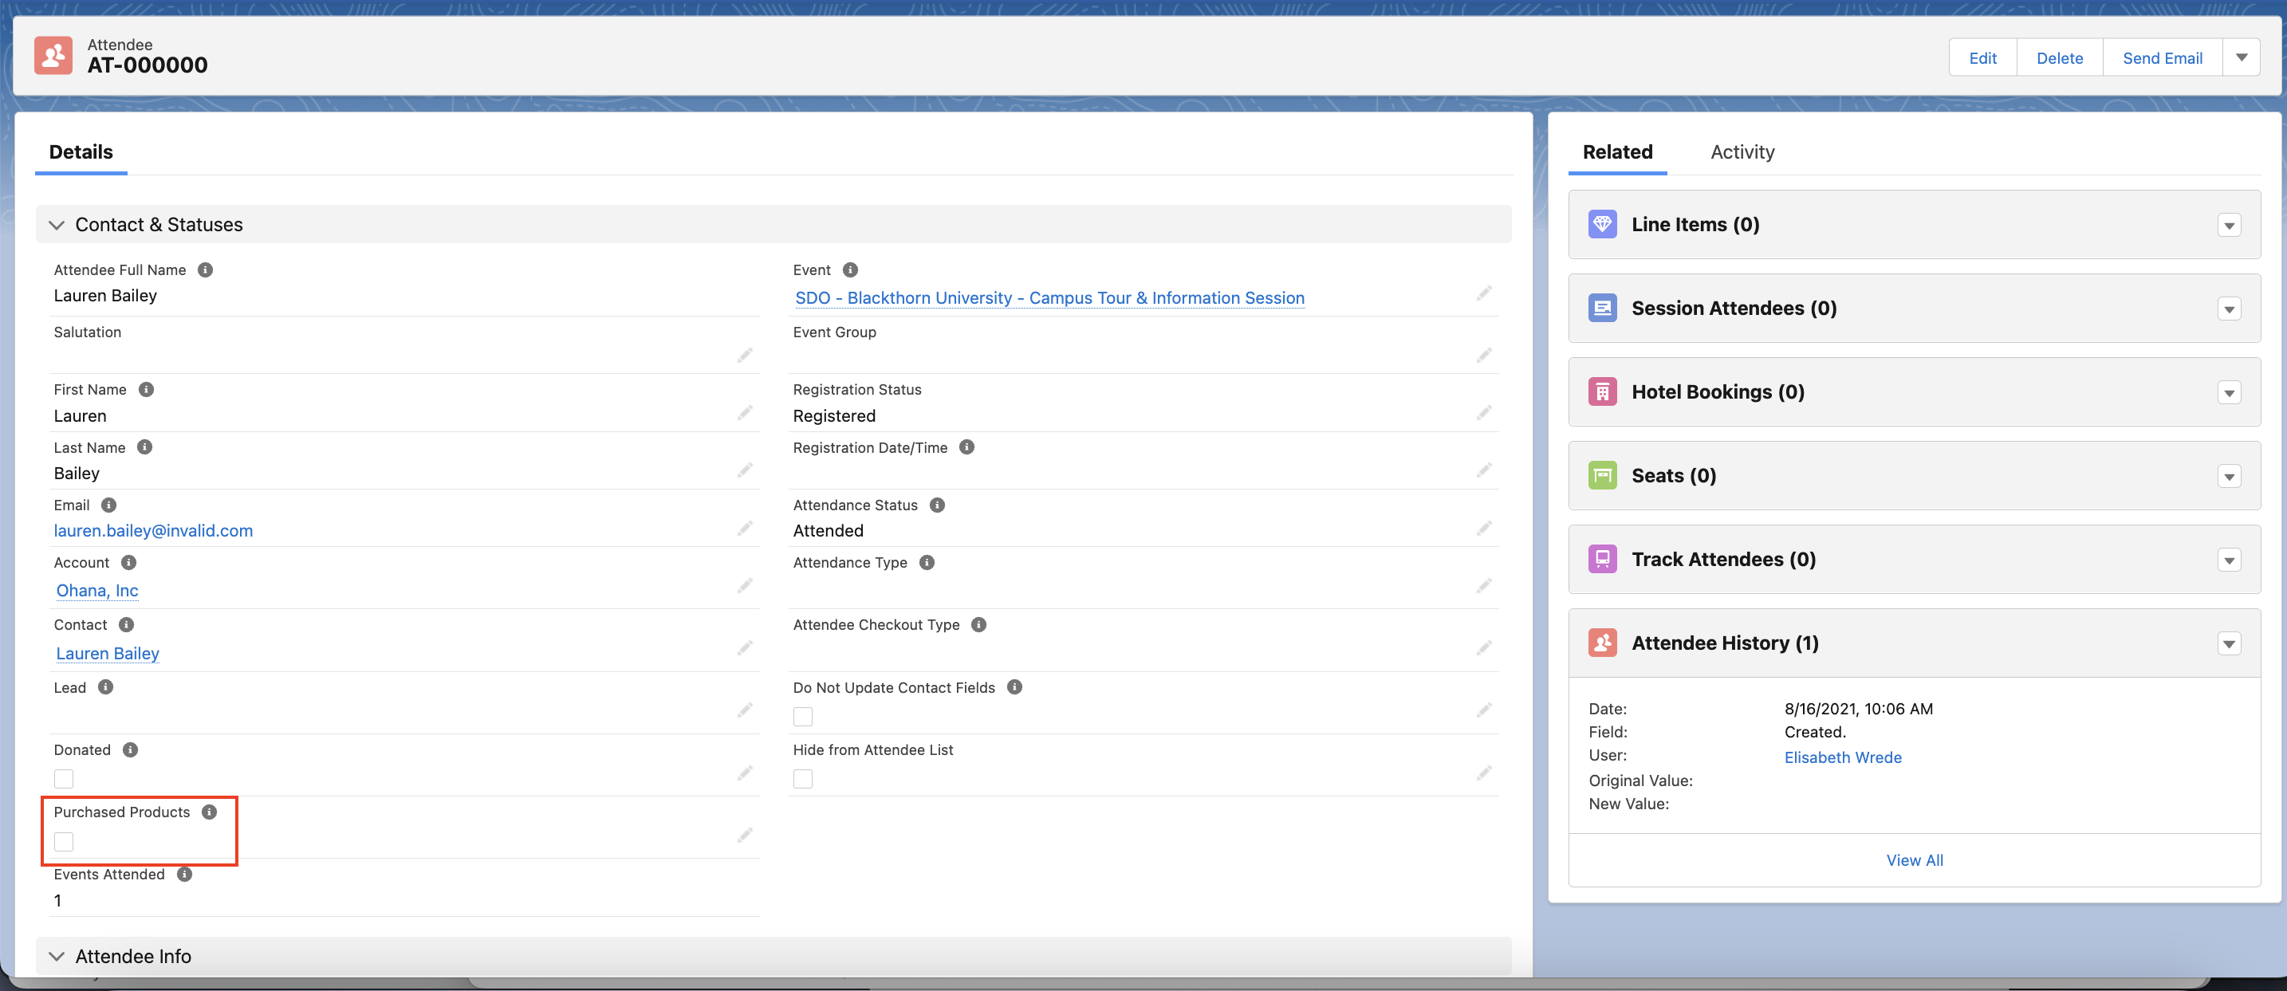This screenshot has height=991, width=2287.
Task: Open Session Attendees related list dropdown menu
Action: (x=2229, y=309)
